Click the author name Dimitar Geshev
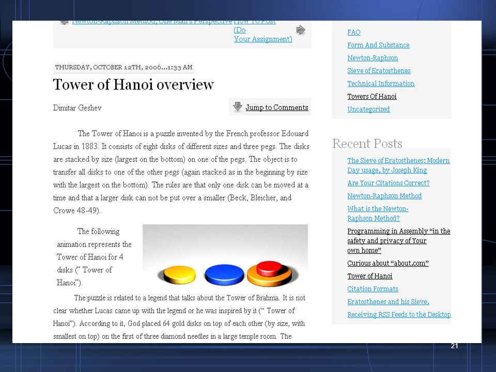Viewport: 496px width, 372px height. (77, 108)
